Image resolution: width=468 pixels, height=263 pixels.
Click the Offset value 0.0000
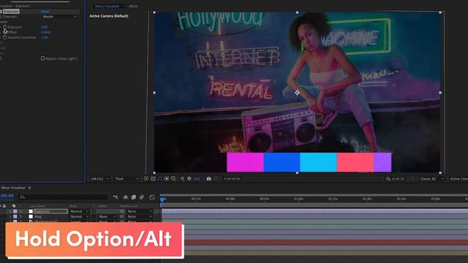click(x=46, y=32)
